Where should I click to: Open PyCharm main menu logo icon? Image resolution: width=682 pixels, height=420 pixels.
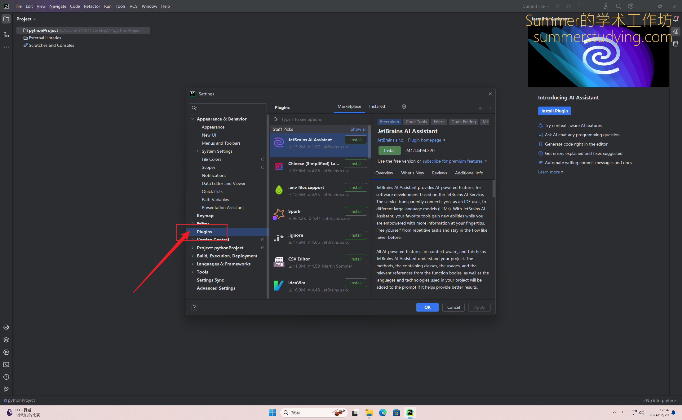pos(6,6)
